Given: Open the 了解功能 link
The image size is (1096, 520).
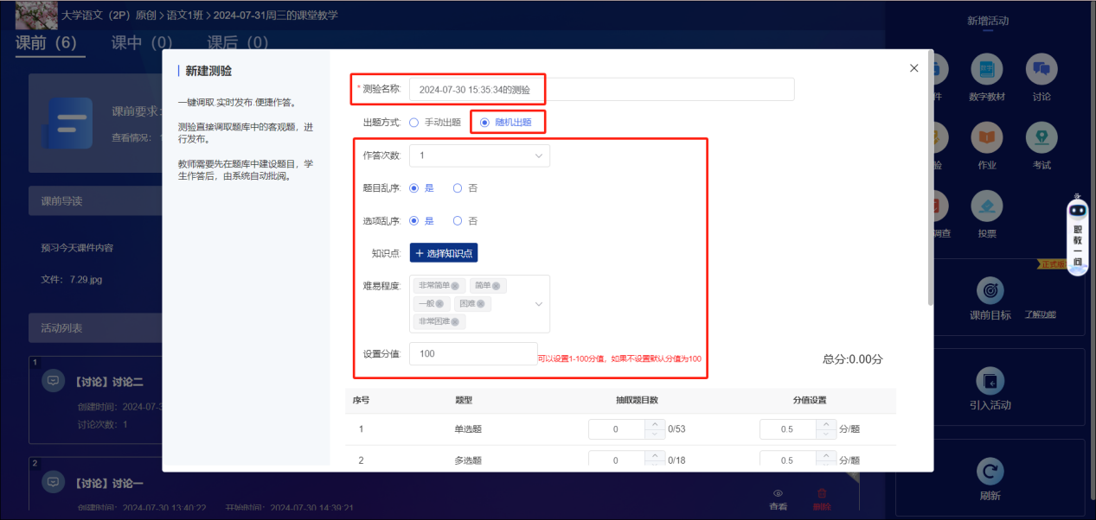Looking at the screenshot, I should point(1040,315).
